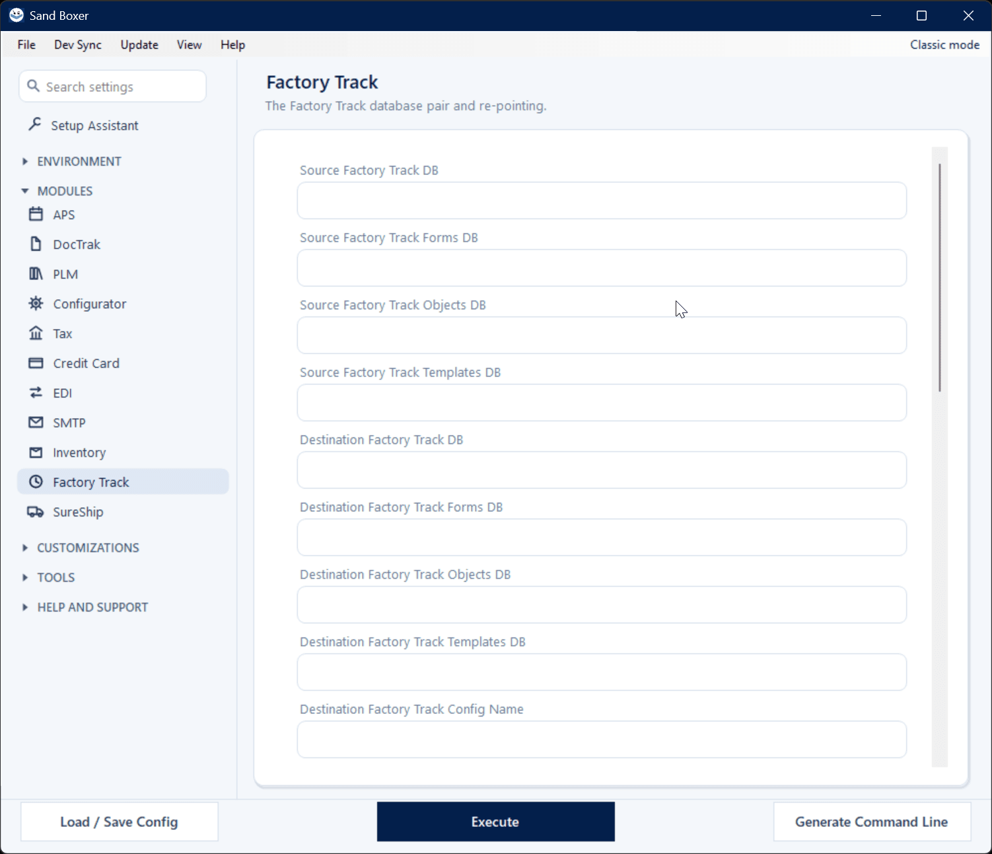Click the Execute button
The image size is (992, 854).
click(x=496, y=822)
